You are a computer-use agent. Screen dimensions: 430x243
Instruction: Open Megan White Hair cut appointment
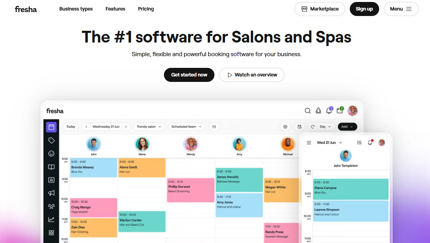pyautogui.click(x=281, y=190)
